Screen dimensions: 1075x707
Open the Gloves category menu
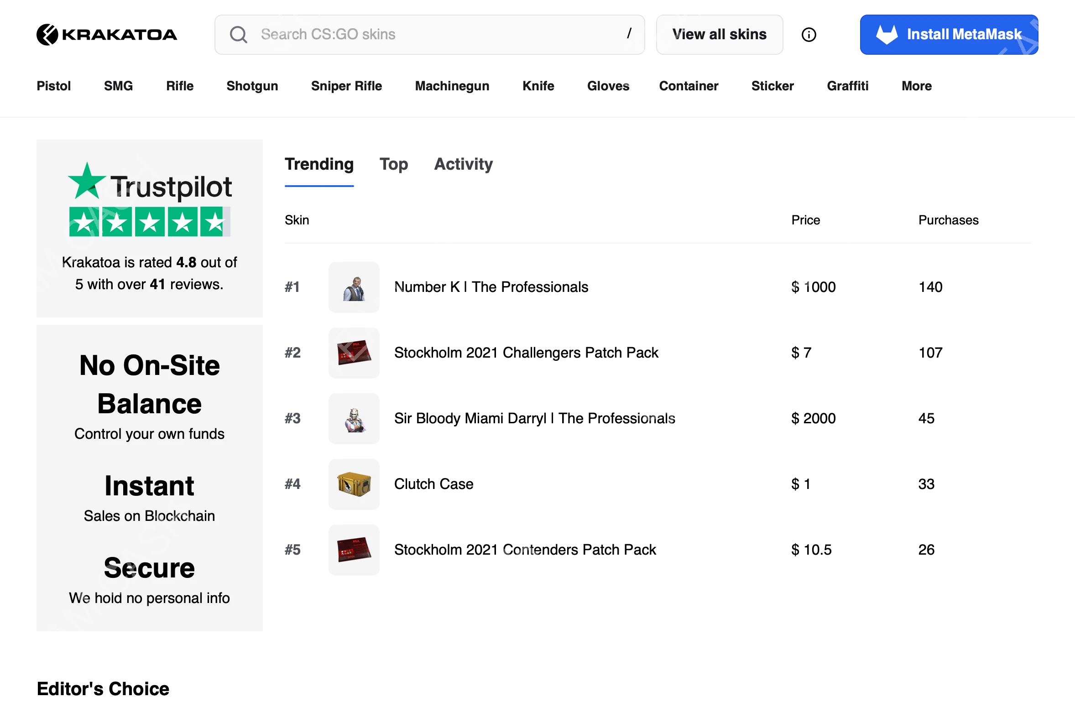608,86
